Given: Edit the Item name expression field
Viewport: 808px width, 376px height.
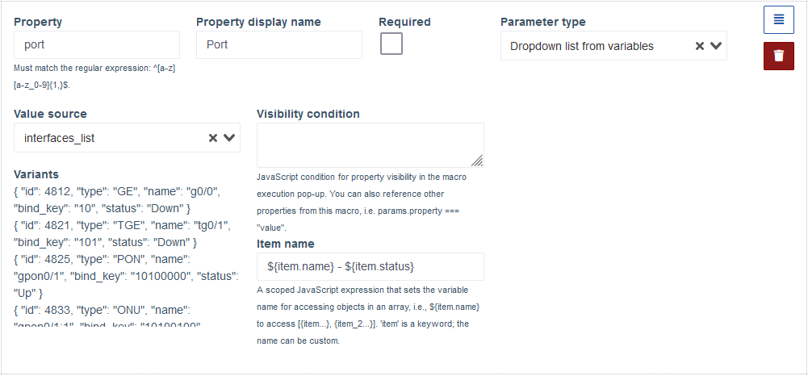Looking at the screenshot, I should click(x=371, y=267).
